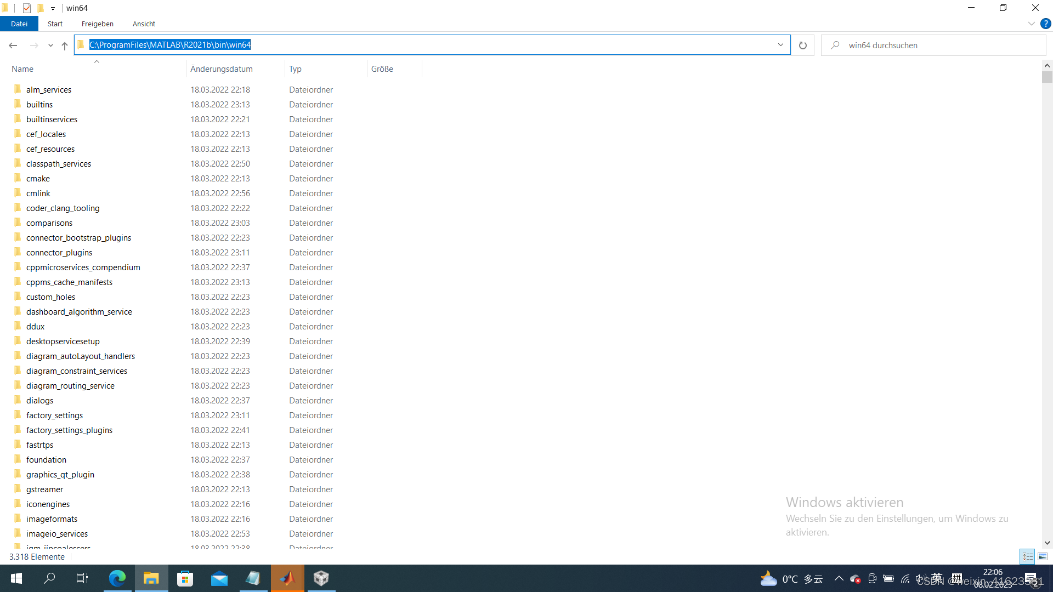
Task: Open File Explorer from the taskbar
Action: 151,578
